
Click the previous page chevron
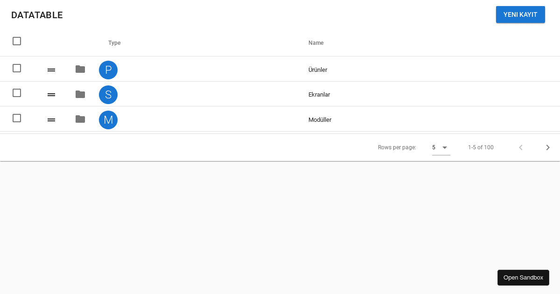tap(521, 147)
